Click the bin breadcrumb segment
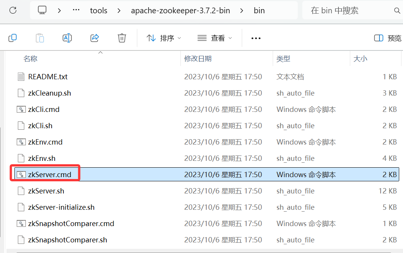 click(x=259, y=11)
